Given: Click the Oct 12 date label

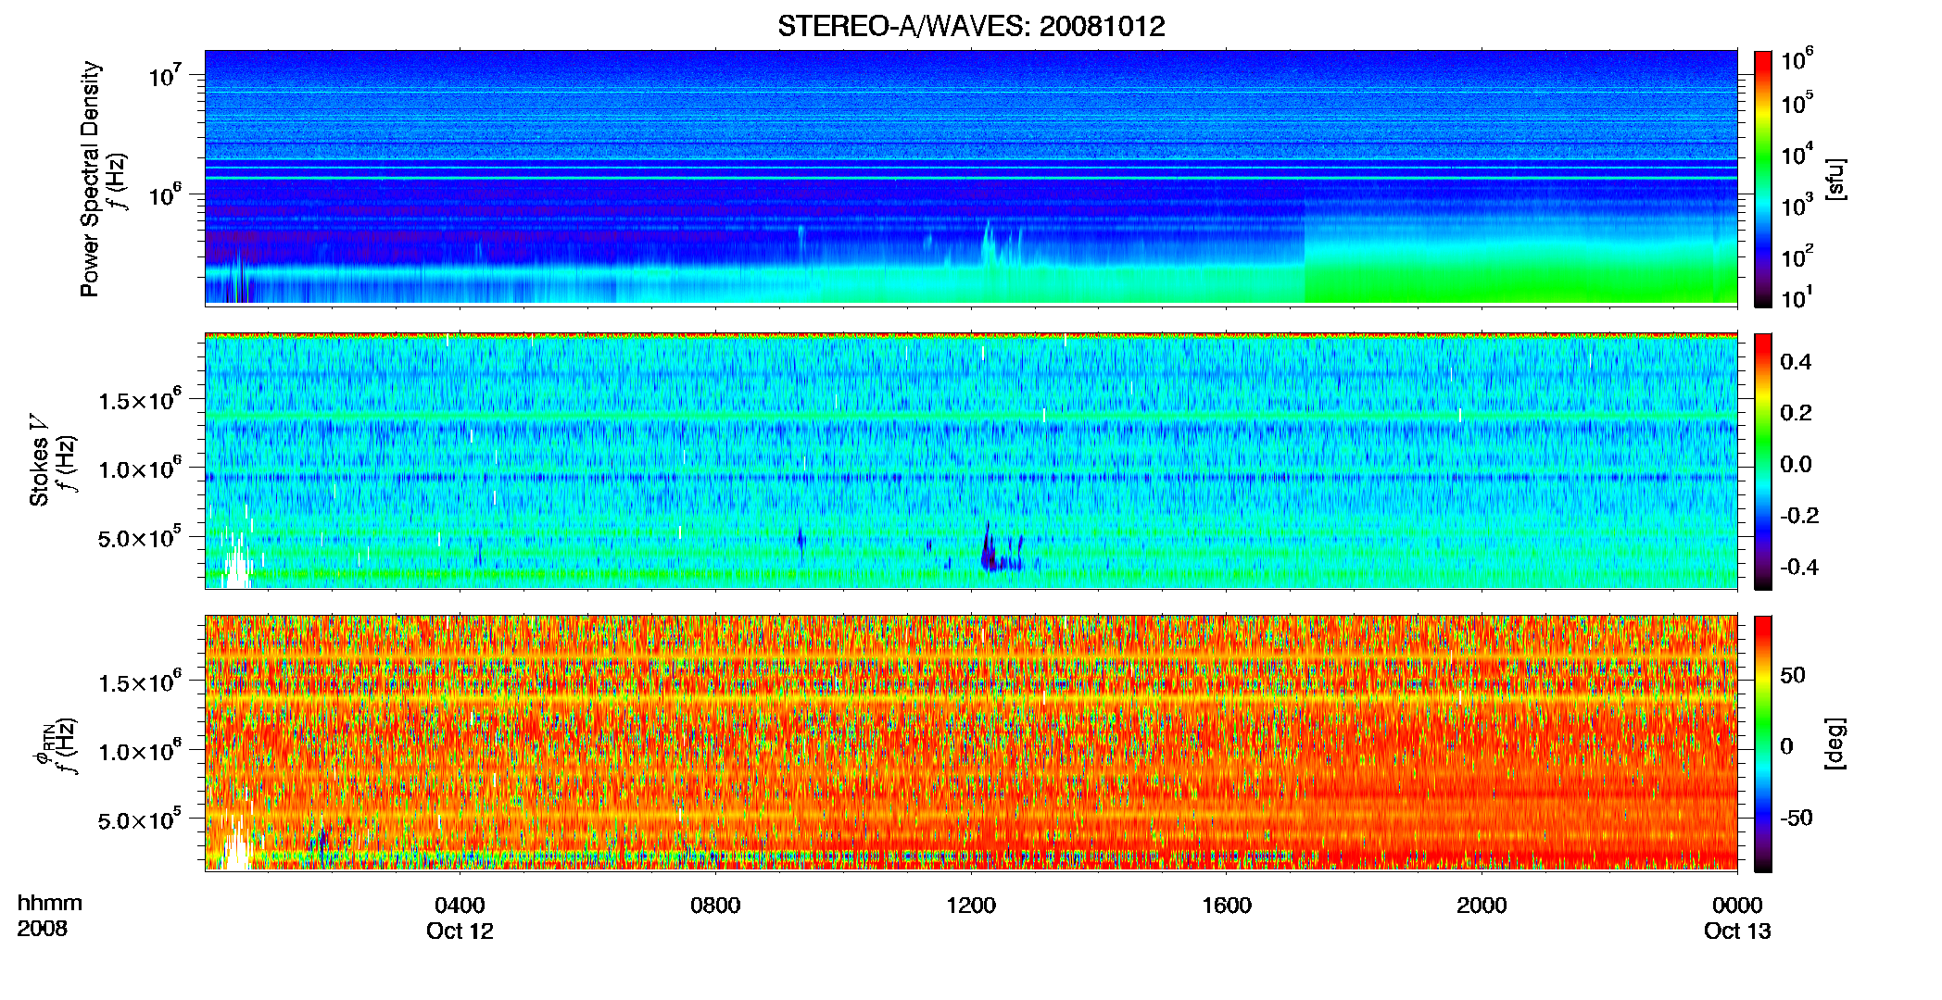Looking at the screenshot, I should [x=460, y=931].
